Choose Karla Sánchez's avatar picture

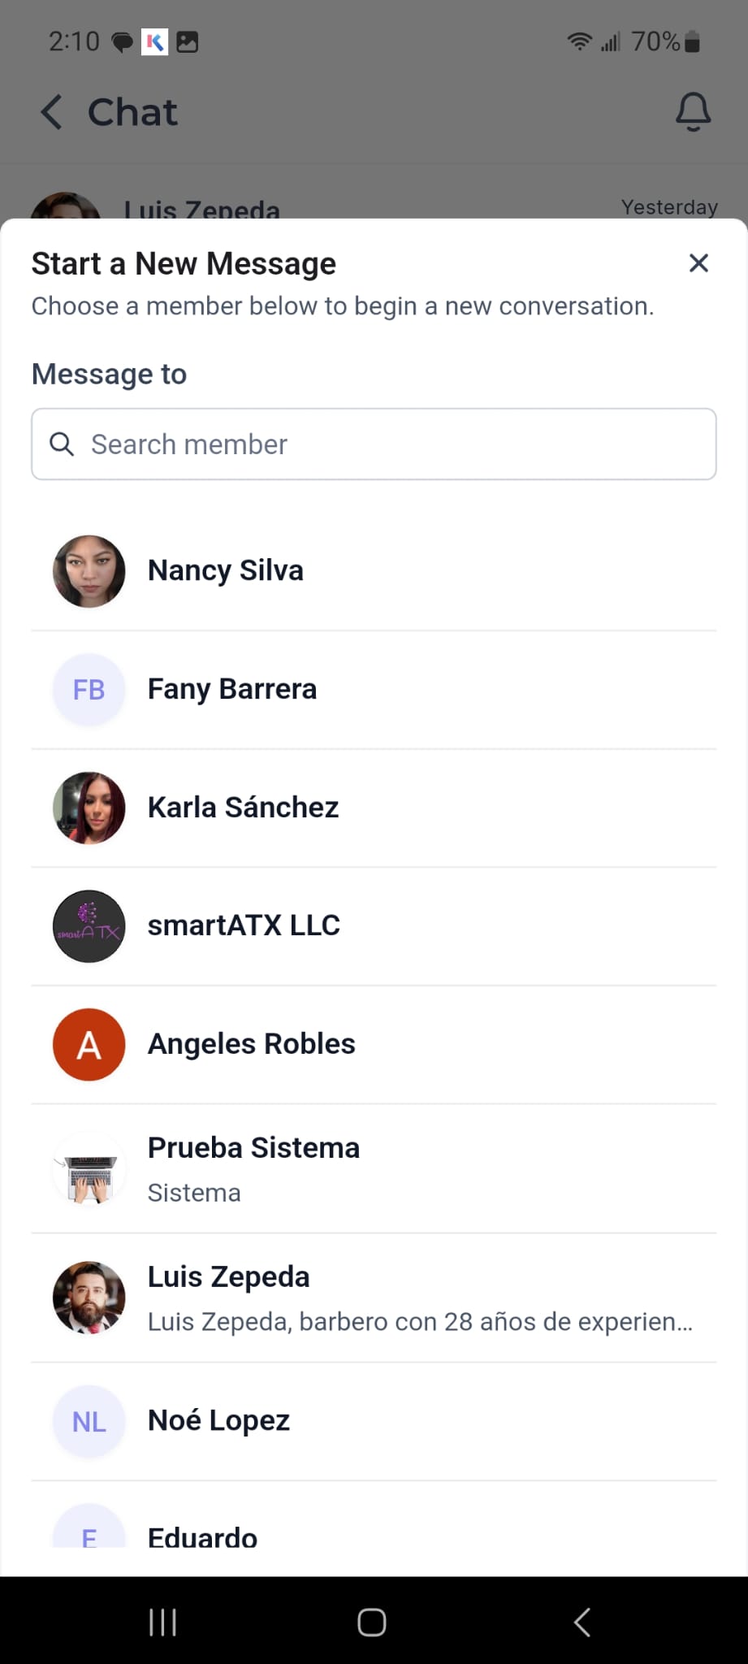pos(89,808)
